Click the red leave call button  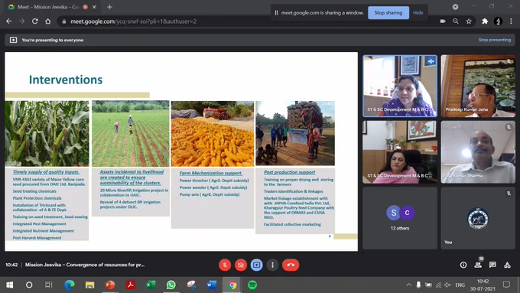[x=291, y=265]
